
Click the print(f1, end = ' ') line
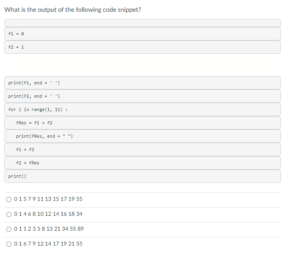(34, 83)
